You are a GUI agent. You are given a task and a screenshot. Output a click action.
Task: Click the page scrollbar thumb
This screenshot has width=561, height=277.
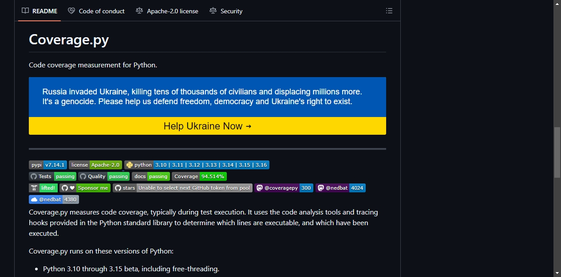[557, 152]
